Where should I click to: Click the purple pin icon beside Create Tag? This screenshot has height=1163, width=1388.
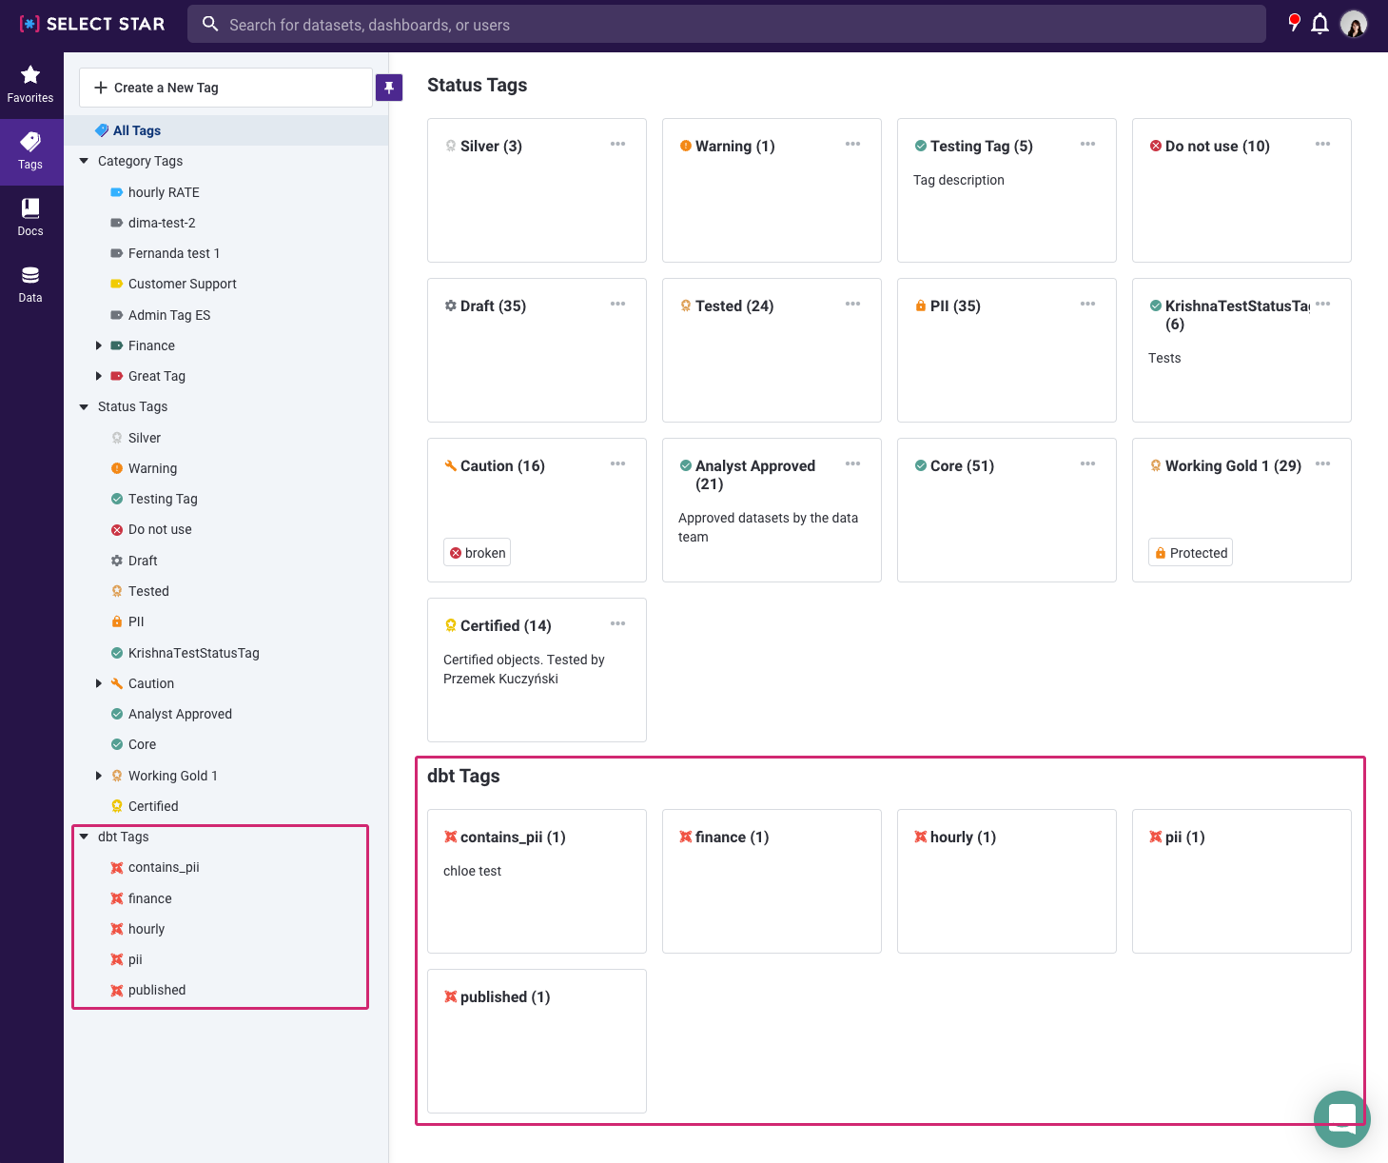pos(389,88)
